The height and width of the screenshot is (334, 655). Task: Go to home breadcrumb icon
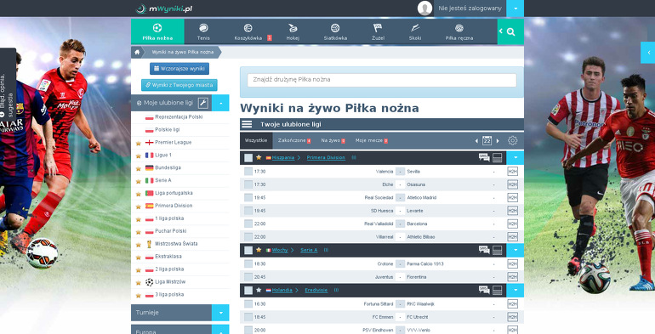[x=137, y=52]
